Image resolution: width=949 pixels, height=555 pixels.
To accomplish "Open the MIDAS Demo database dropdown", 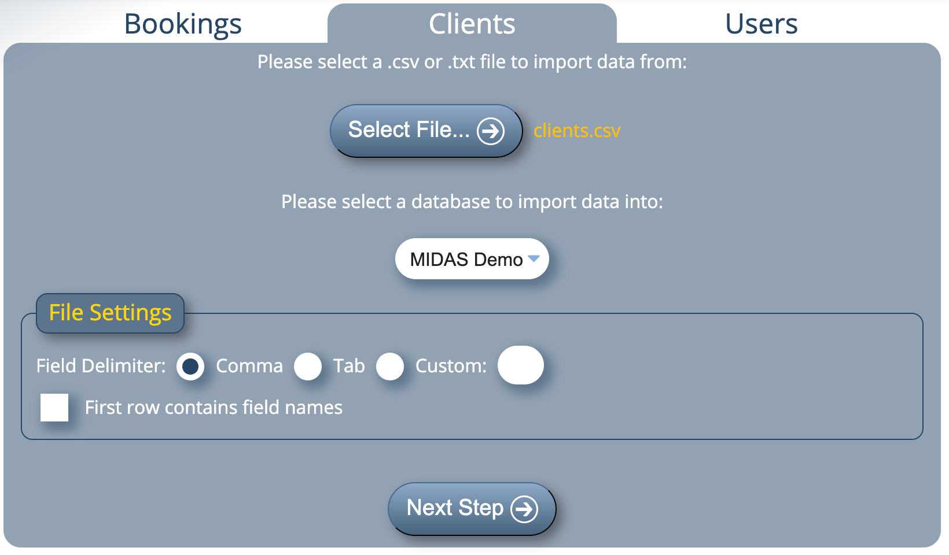I will 472,259.
